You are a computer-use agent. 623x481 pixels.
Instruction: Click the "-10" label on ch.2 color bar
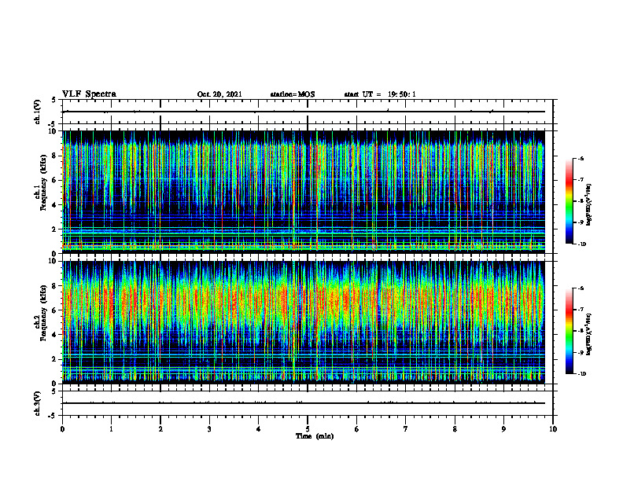click(x=582, y=374)
